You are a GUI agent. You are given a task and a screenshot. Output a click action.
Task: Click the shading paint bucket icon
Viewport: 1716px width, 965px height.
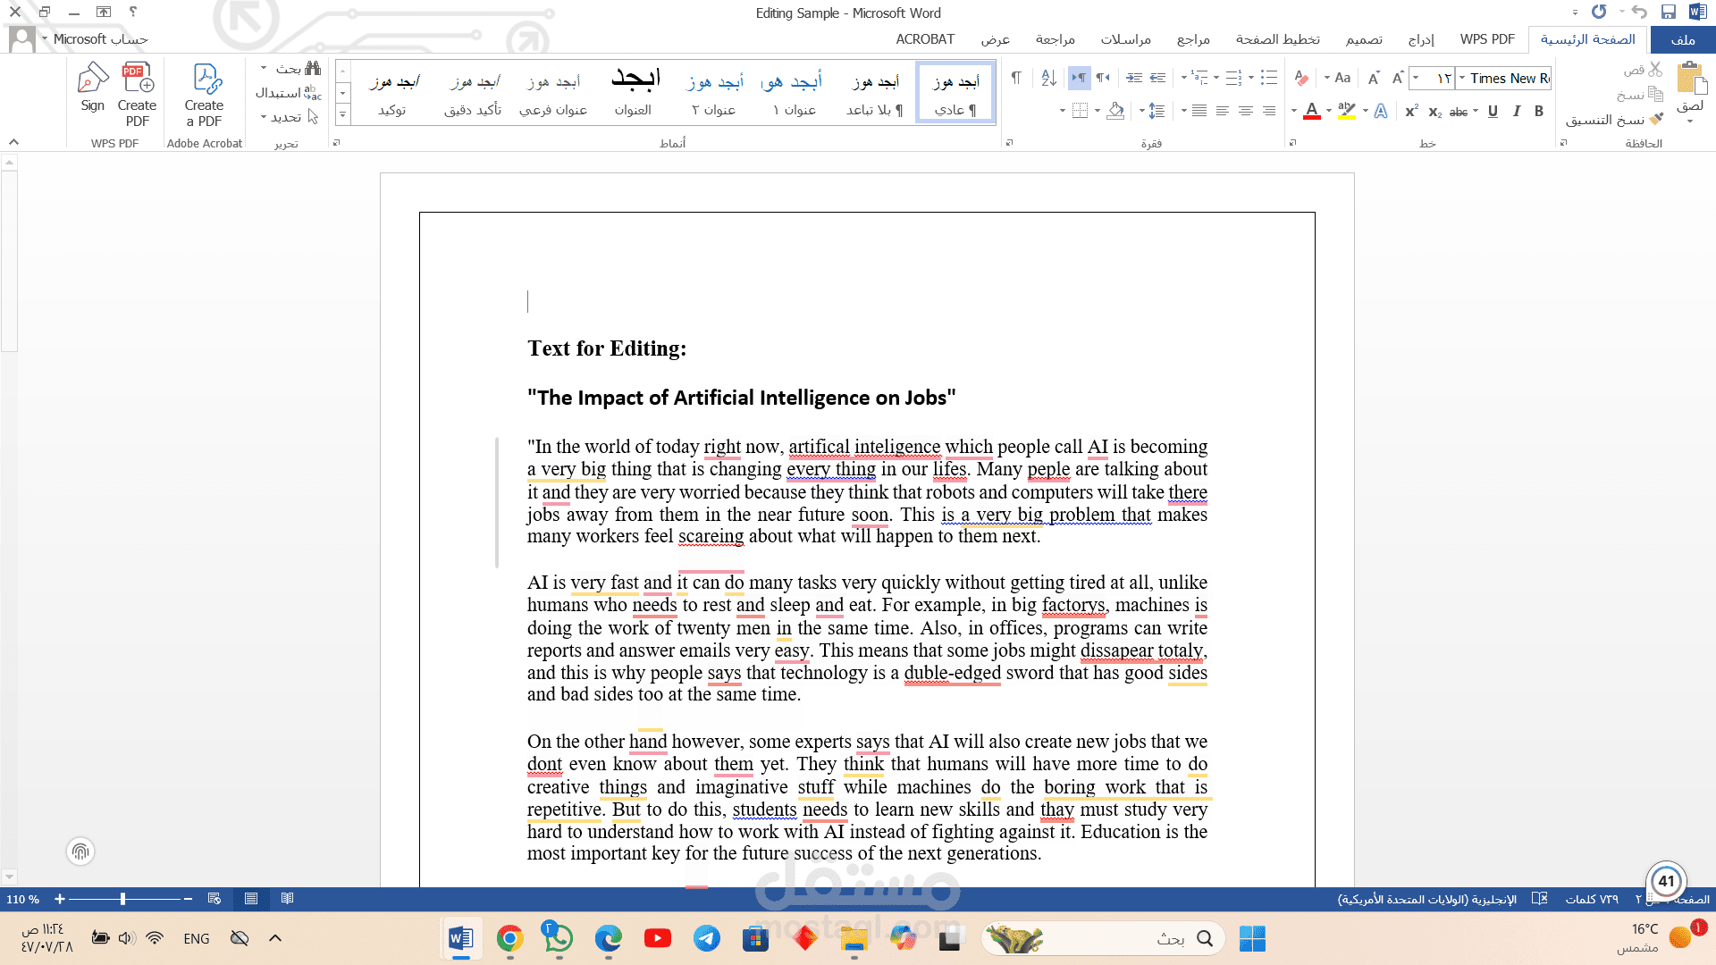pos(1115,112)
